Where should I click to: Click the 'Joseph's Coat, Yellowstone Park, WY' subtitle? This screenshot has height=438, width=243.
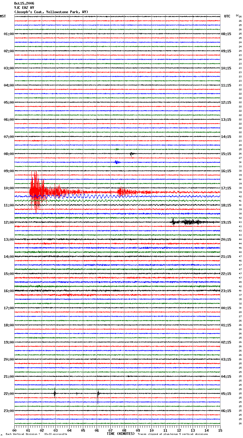coord(51,12)
